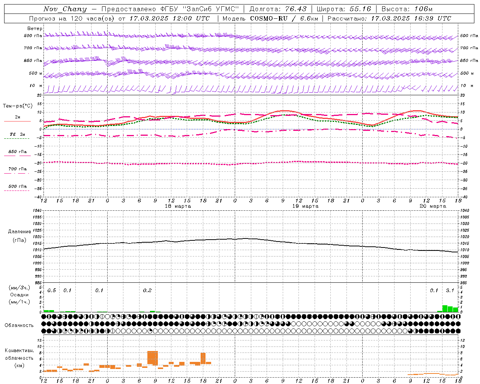Click the '3.1' precipitation amount value
Image resolution: width=480 pixels, height=384 pixels.
pos(450,291)
